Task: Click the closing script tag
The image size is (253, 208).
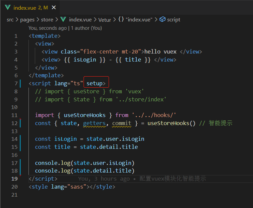Action: click(x=43, y=179)
